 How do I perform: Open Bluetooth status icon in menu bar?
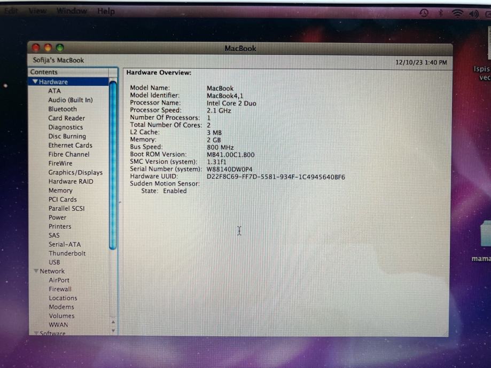pos(441,13)
